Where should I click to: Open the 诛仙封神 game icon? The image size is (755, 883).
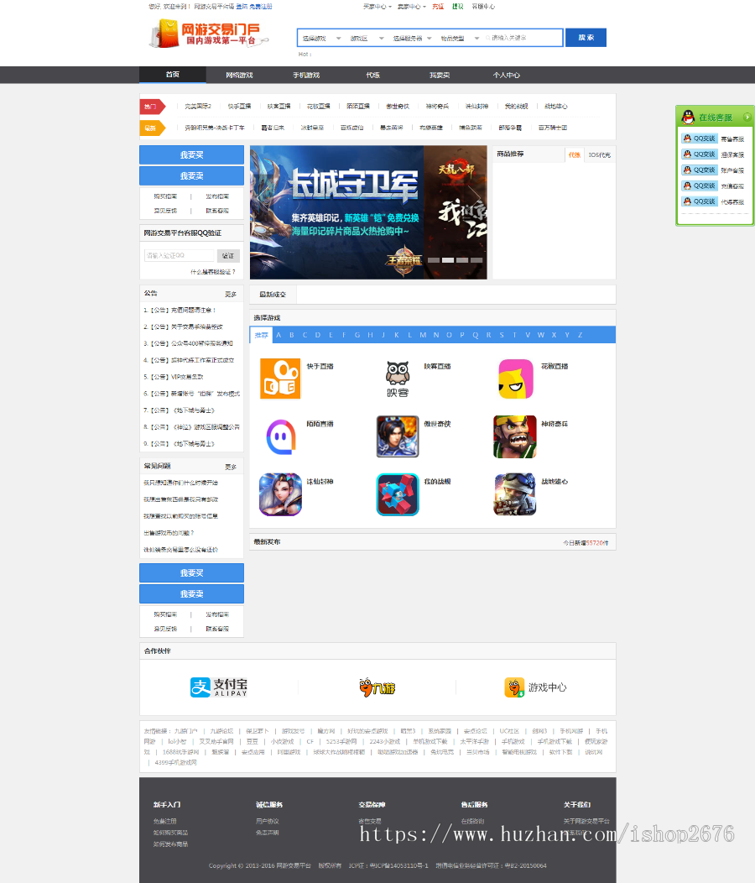click(x=280, y=494)
